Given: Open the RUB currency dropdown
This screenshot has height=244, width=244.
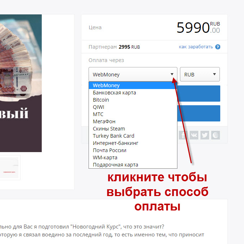Looking at the screenshot, I should [200, 74].
